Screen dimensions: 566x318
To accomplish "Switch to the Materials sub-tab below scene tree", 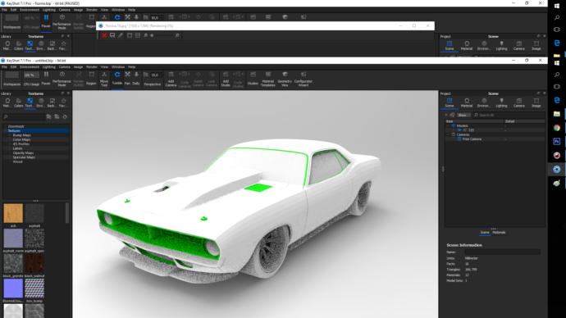I will [499, 233].
